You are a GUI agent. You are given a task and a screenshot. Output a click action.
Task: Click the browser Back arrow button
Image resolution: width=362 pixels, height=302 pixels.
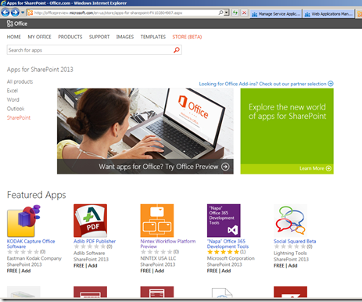tap(5, 13)
